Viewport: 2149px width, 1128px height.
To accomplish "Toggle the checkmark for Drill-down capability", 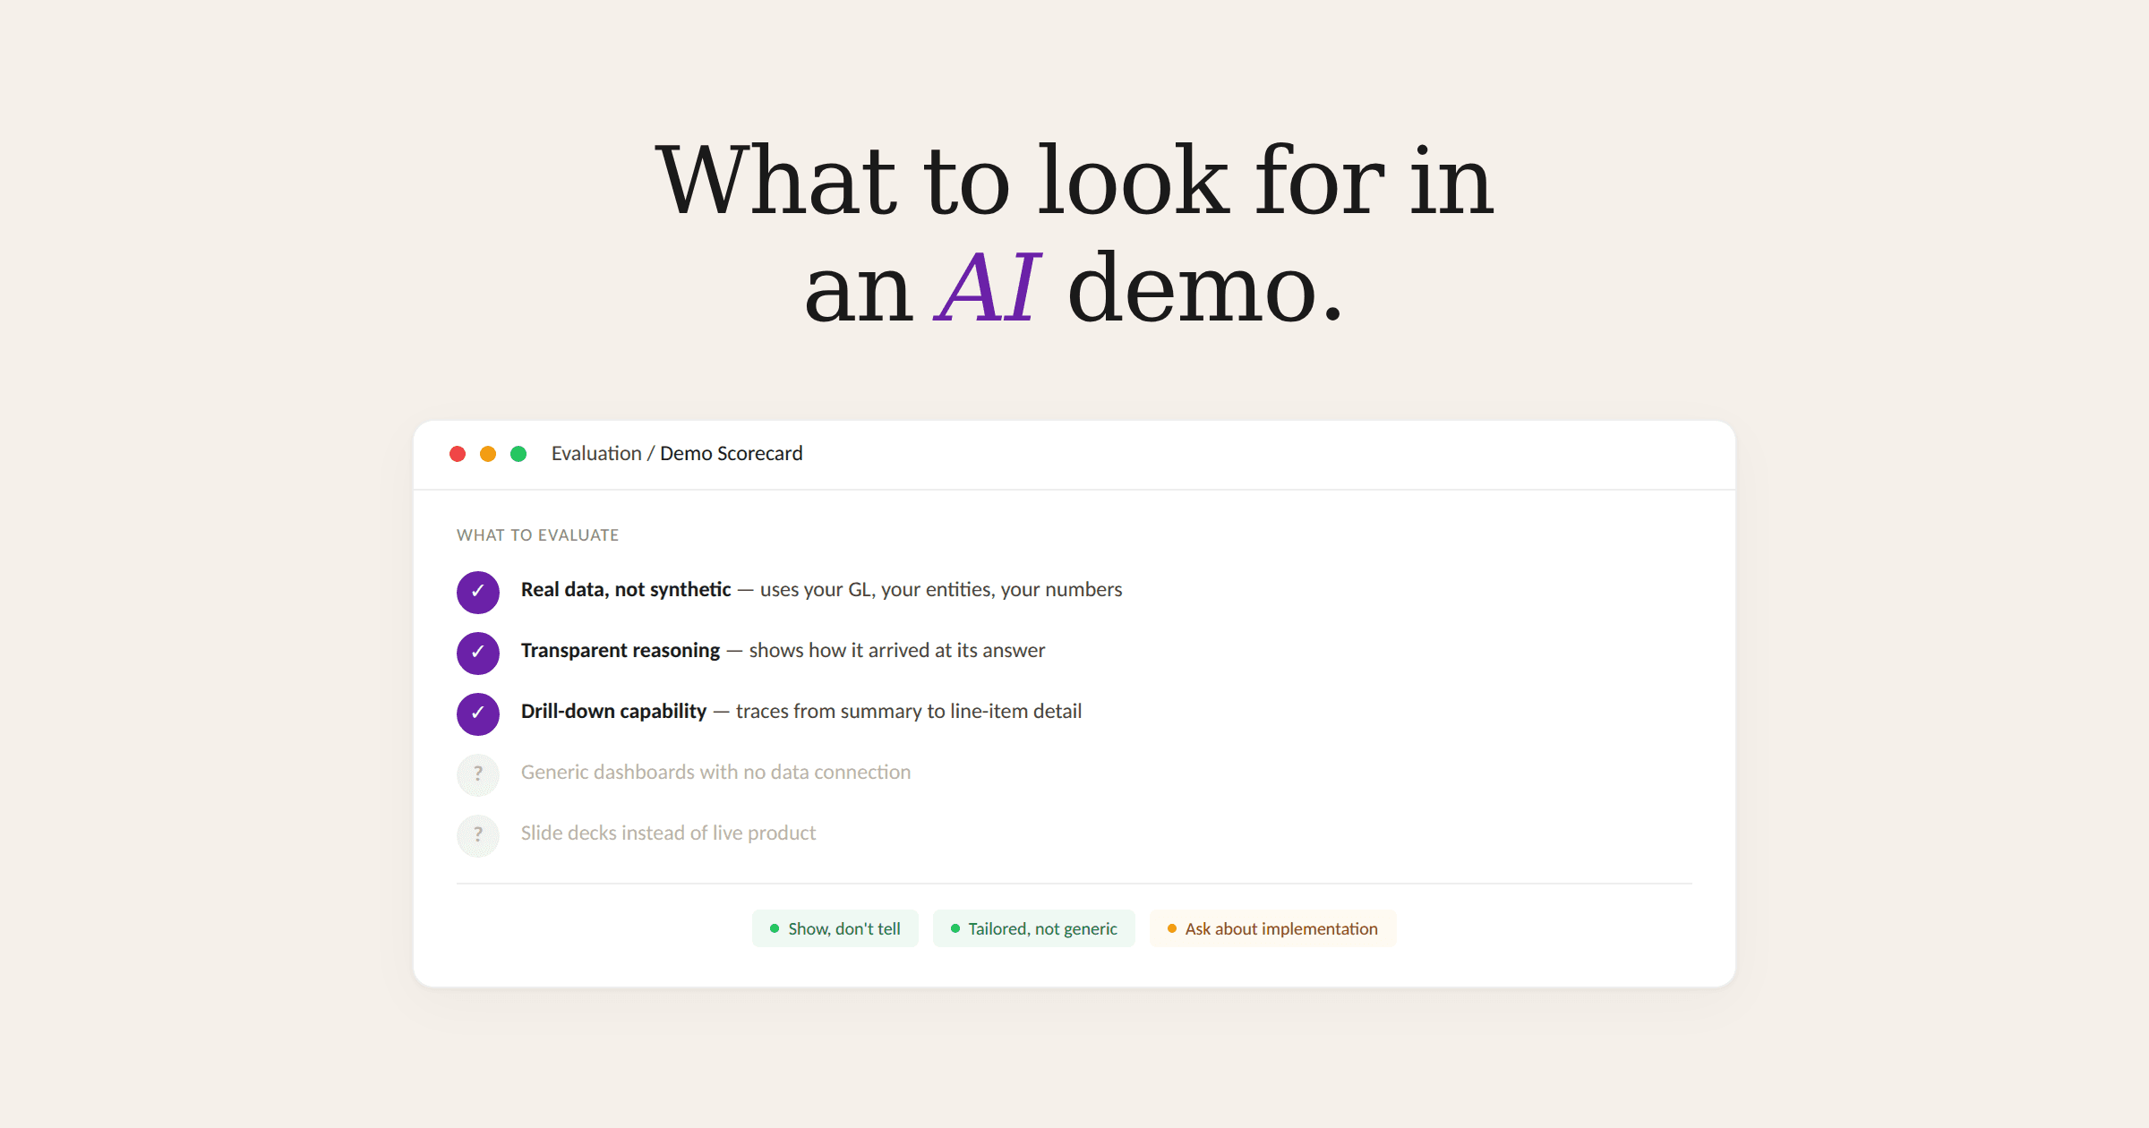I will point(478,714).
